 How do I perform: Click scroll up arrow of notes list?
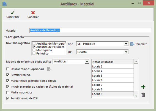click(x=136, y=62)
